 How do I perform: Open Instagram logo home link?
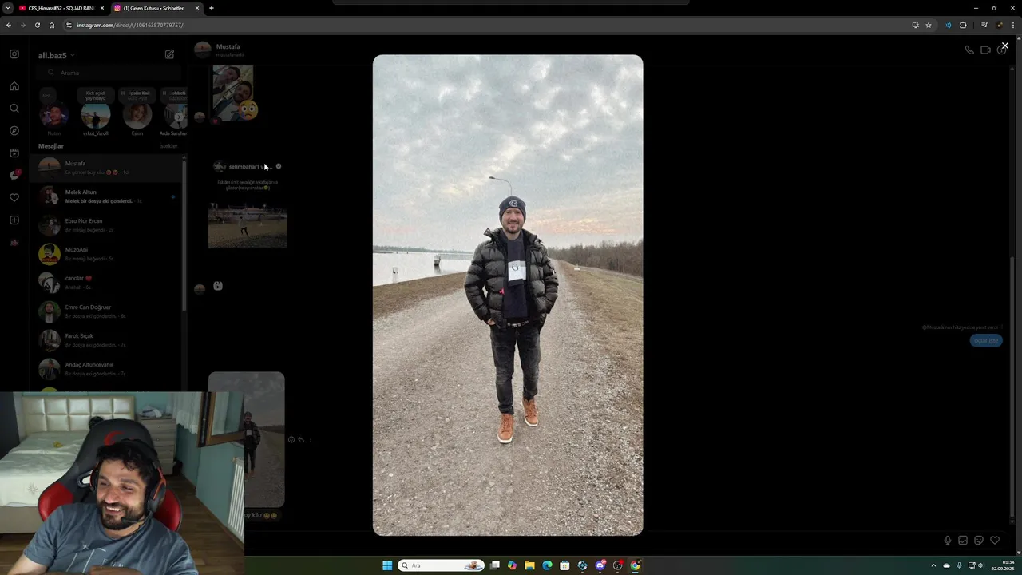tap(14, 54)
